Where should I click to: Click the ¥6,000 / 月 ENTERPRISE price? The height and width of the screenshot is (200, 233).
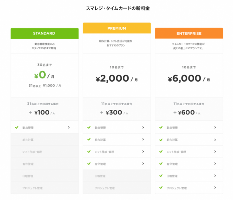189,78
